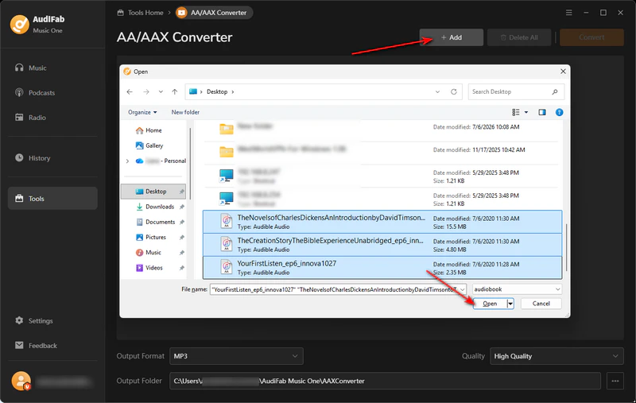Click the user account avatar
The height and width of the screenshot is (403, 636).
tap(21, 381)
